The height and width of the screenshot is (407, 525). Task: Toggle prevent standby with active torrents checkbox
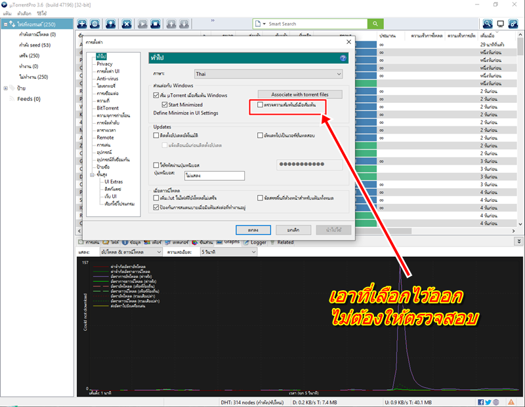156,207
